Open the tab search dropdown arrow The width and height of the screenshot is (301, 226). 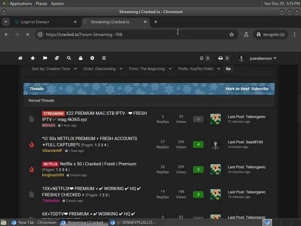(6, 22)
